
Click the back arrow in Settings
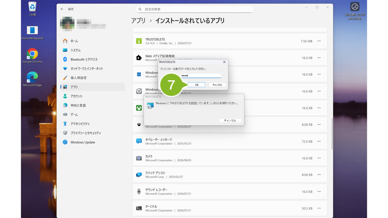pyautogui.click(x=62, y=9)
